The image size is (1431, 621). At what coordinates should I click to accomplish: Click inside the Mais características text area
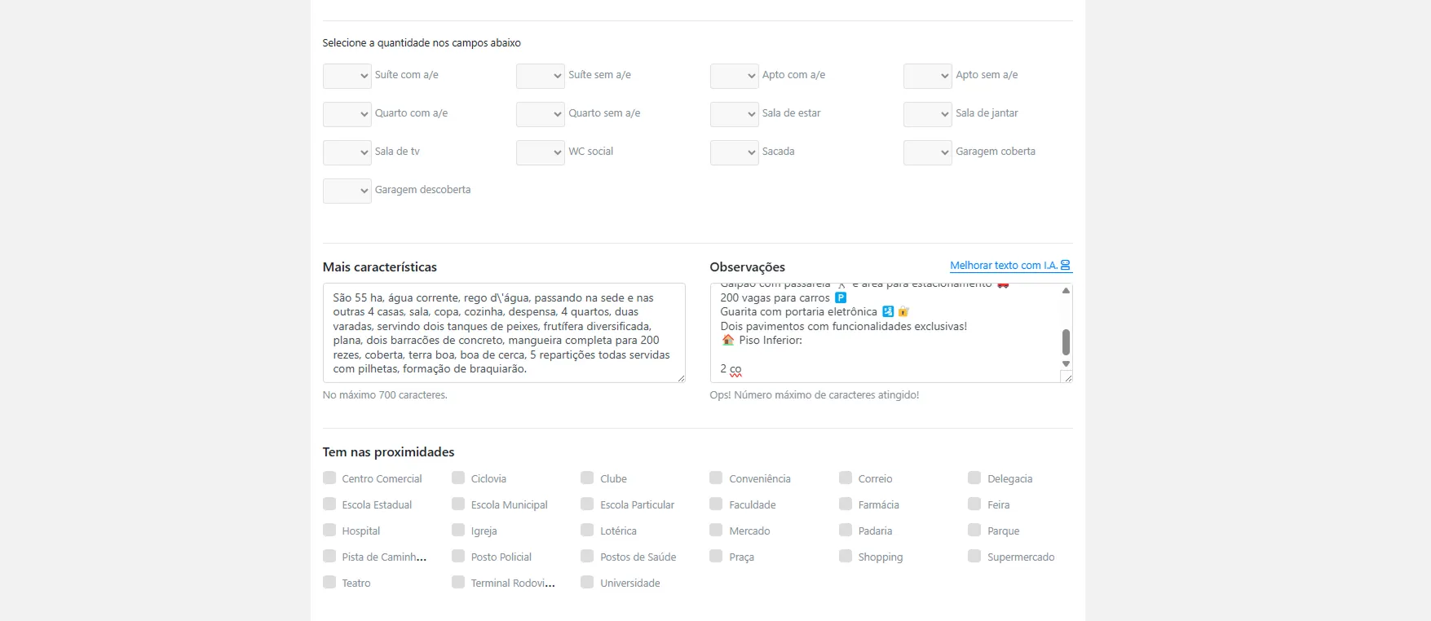(503, 333)
